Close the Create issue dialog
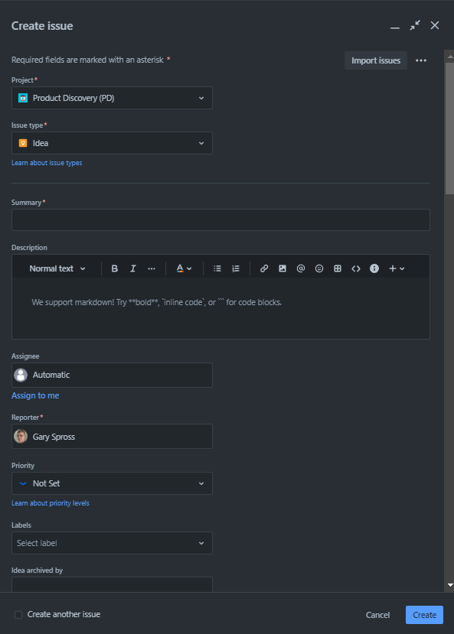The width and height of the screenshot is (454, 634). 435,25
